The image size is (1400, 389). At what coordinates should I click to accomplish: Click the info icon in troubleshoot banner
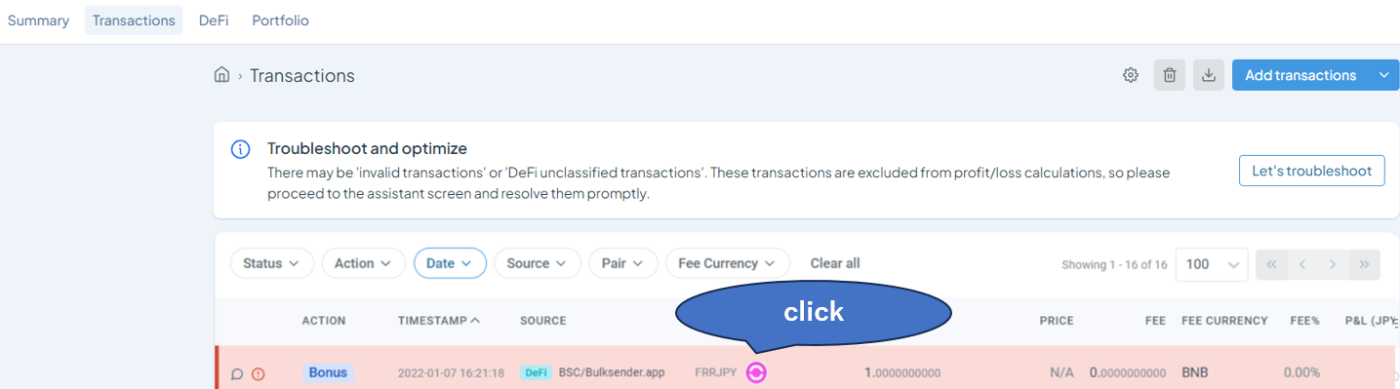point(240,149)
